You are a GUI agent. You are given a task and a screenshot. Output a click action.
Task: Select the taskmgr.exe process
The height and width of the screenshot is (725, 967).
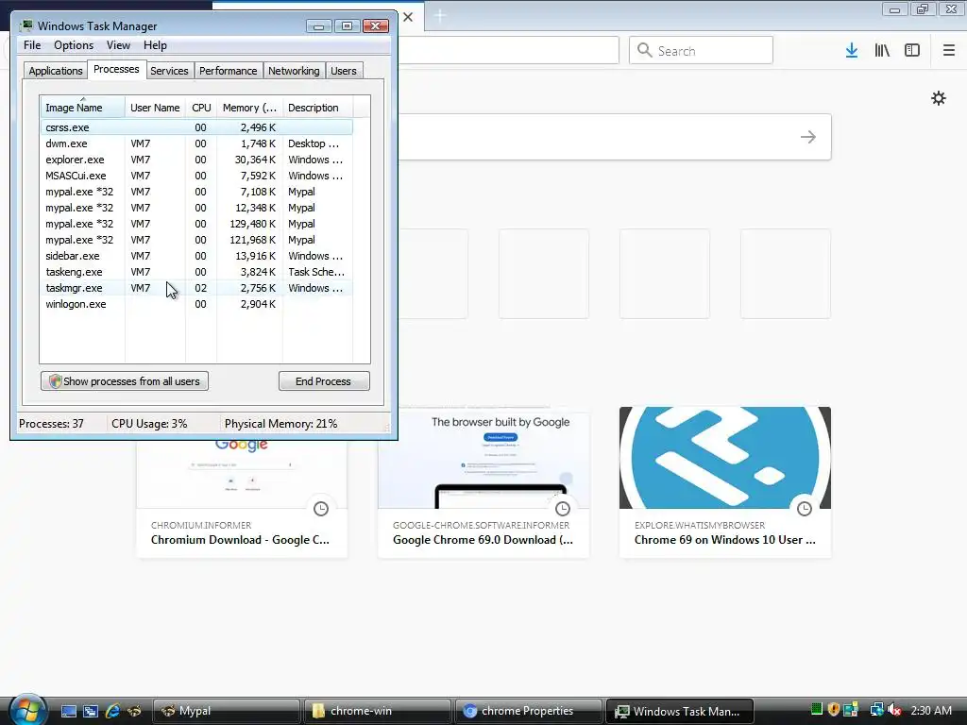(x=196, y=288)
